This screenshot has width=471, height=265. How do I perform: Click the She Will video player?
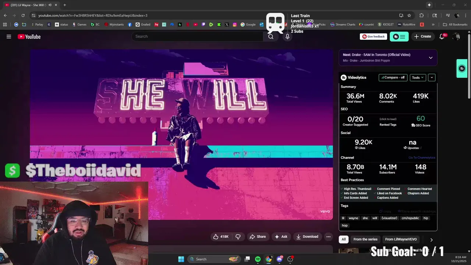click(181, 134)
